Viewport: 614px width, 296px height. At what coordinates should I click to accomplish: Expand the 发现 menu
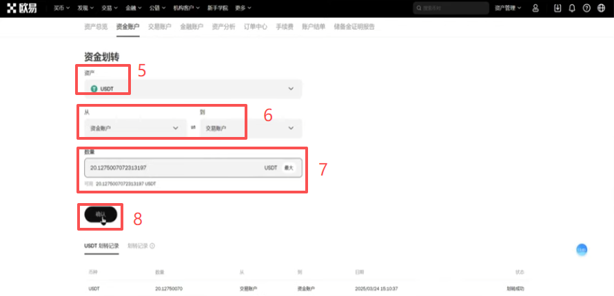pyautogui.click(x=85, y=8)
